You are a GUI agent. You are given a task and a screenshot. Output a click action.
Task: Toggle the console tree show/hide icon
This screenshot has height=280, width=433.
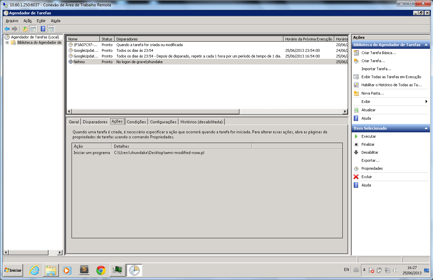(33, 29)
